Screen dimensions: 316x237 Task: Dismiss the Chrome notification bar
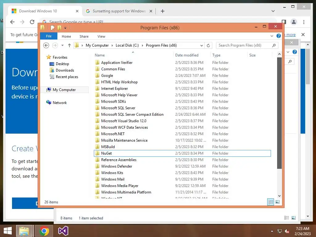[303, 35]
